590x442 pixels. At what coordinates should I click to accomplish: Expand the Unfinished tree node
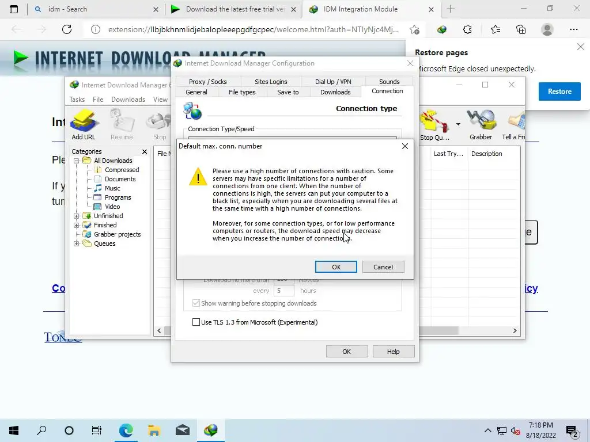coord(77,216)
